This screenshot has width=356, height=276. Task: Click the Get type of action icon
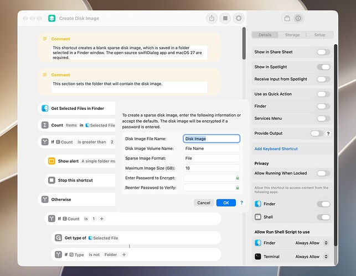coord(58,238)
